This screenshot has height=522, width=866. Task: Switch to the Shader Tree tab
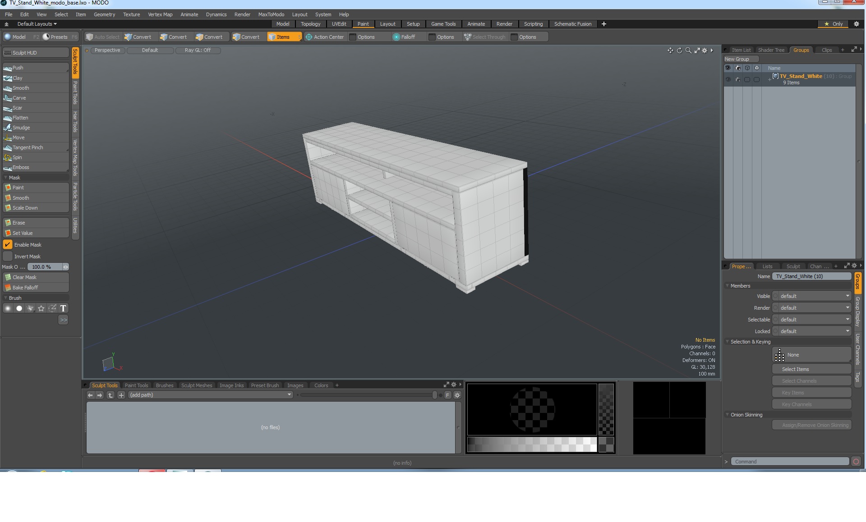pyautogui.click(x=771, y=50)
